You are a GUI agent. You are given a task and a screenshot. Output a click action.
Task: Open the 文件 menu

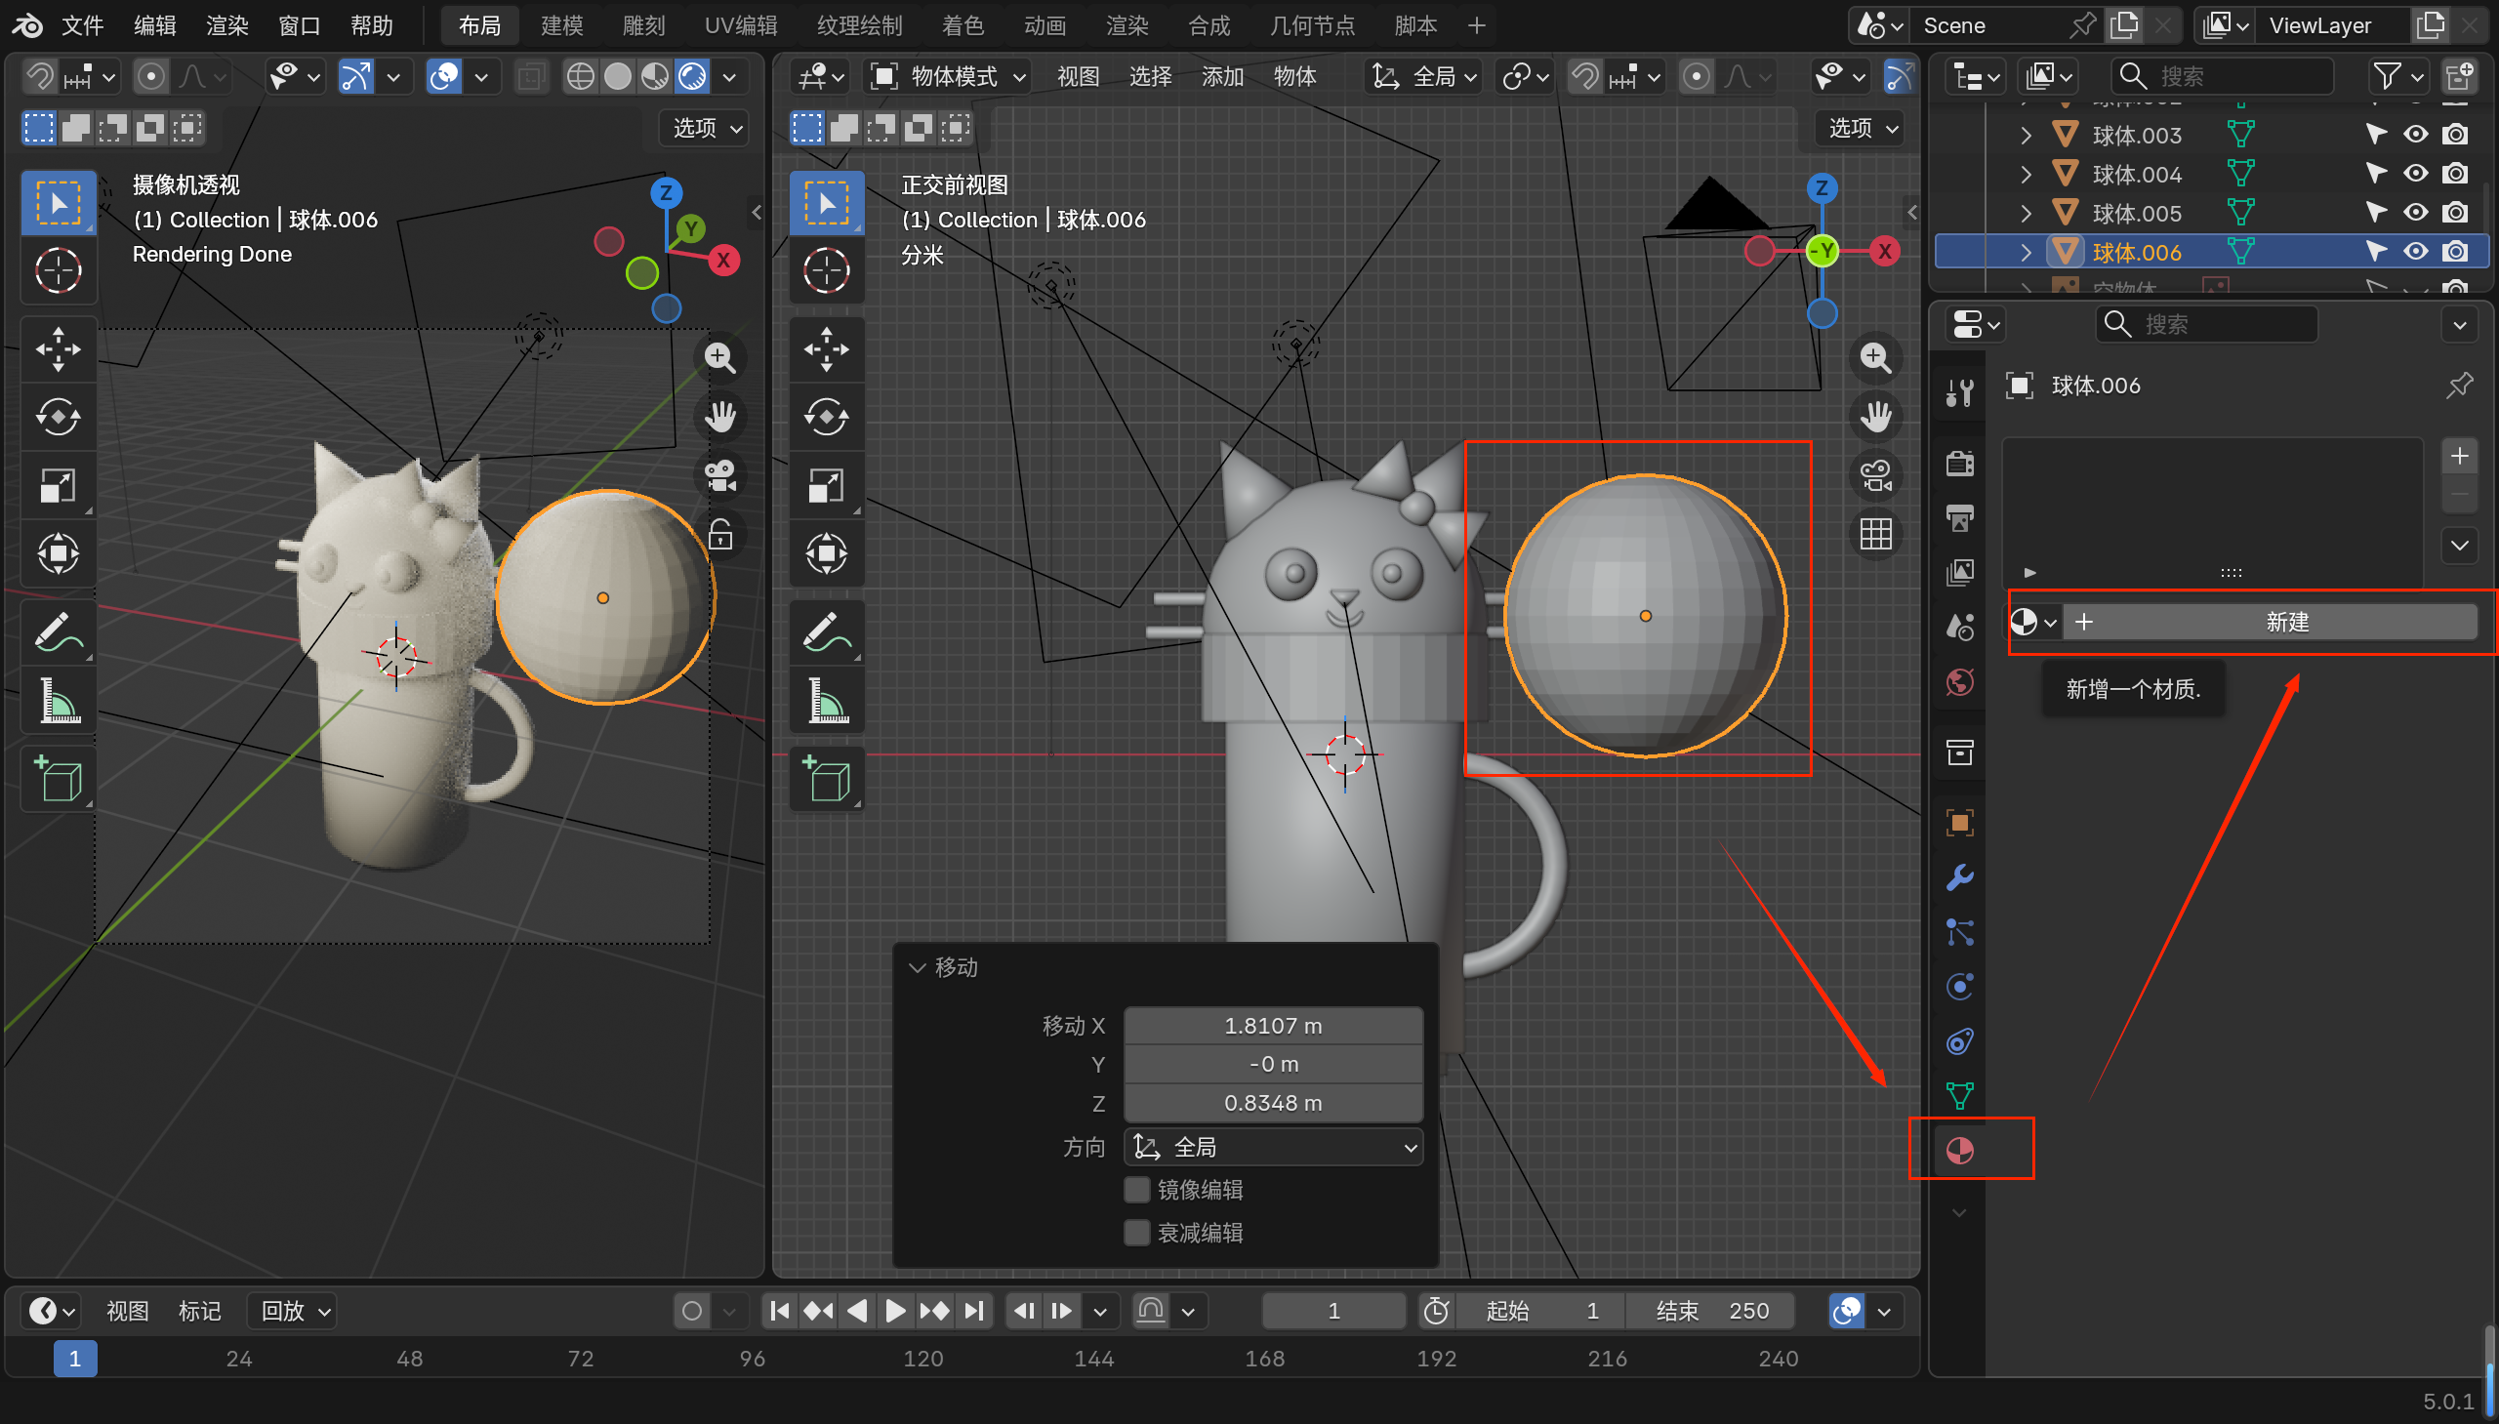click(x=82, y=25)
